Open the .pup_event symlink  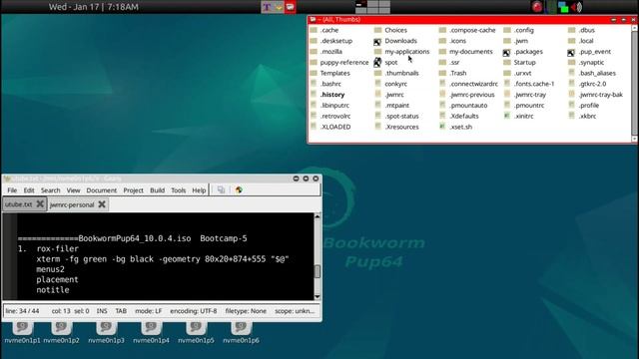[x=589, y=52]
